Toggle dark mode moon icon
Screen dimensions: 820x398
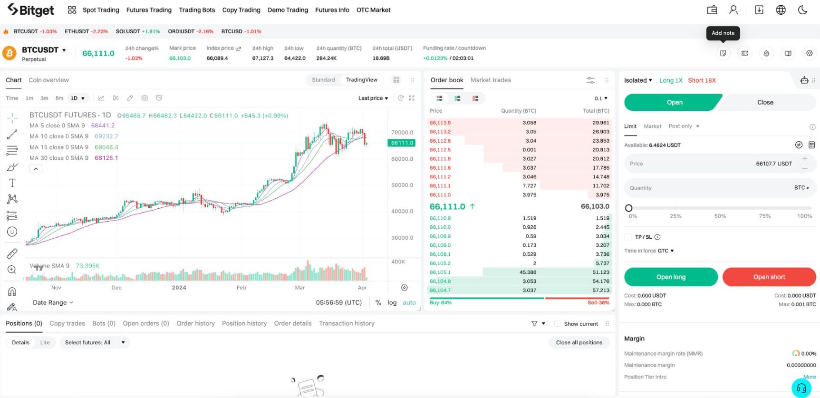[x=802, y=10]
